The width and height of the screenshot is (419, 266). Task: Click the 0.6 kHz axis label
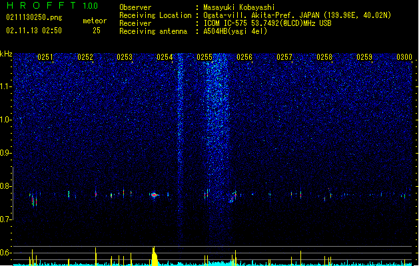(6, 253)
